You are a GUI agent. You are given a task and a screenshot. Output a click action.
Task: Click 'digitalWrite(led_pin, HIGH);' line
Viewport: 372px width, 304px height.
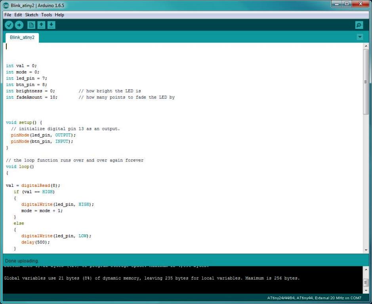click(58, 204)
